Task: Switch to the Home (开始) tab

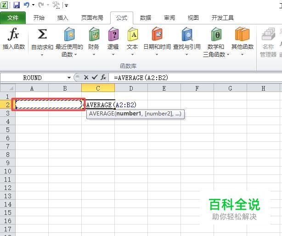Action: pos(39,17)
